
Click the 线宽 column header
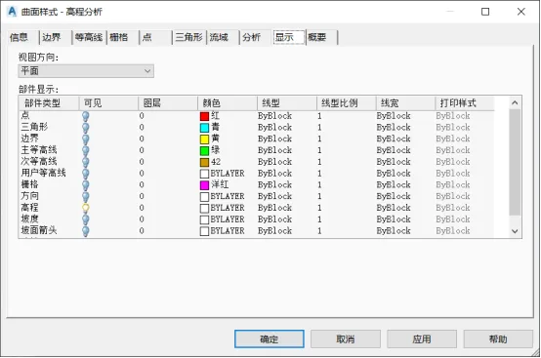pyautogui.click(x=405, y=103)
